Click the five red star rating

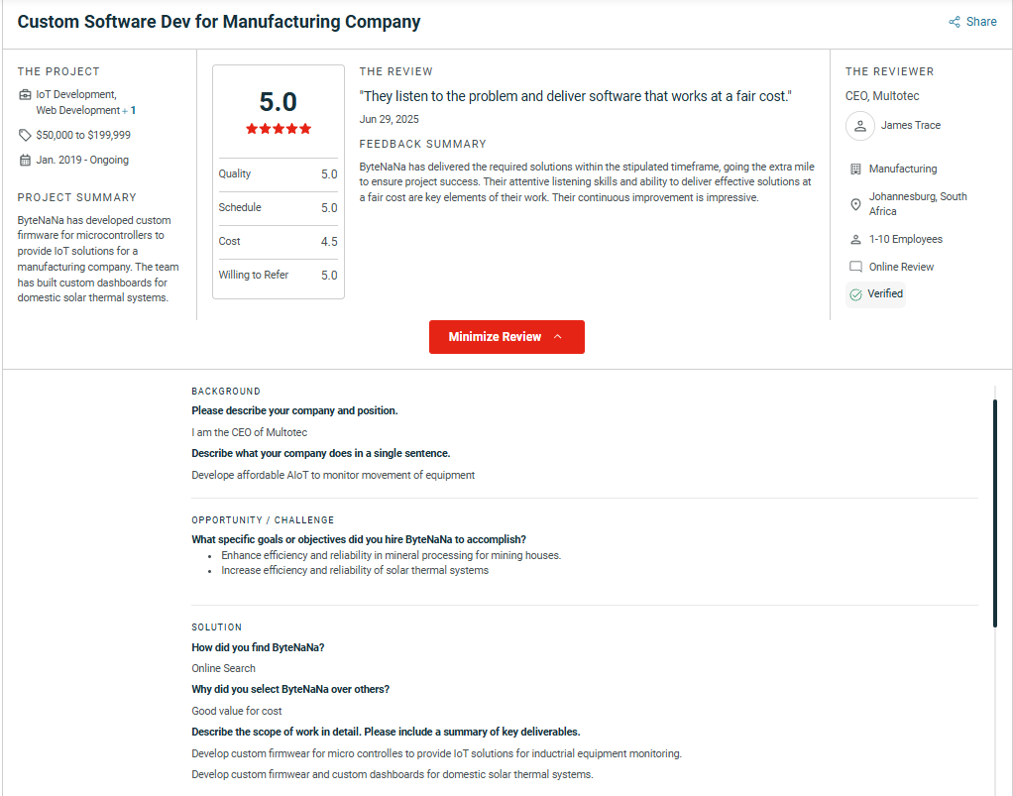click(278, 129)
